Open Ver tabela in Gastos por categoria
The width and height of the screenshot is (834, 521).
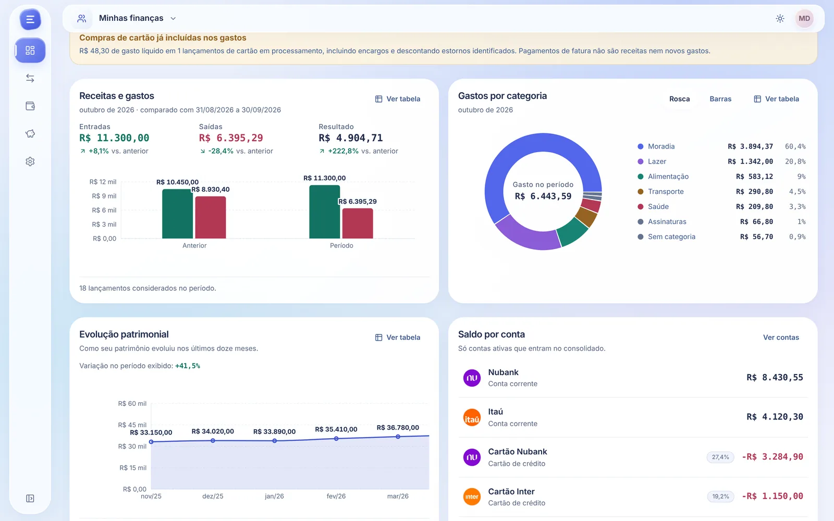[x=777, y=99]
